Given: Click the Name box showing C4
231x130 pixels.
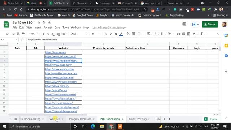Looking at the screenshot, I should [9, 40].
